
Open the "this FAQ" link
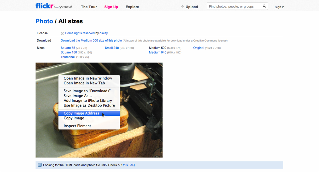coord(129,165)
